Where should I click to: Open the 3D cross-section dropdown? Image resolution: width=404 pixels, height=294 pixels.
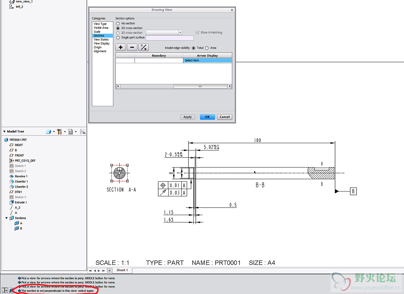(180, 32)
